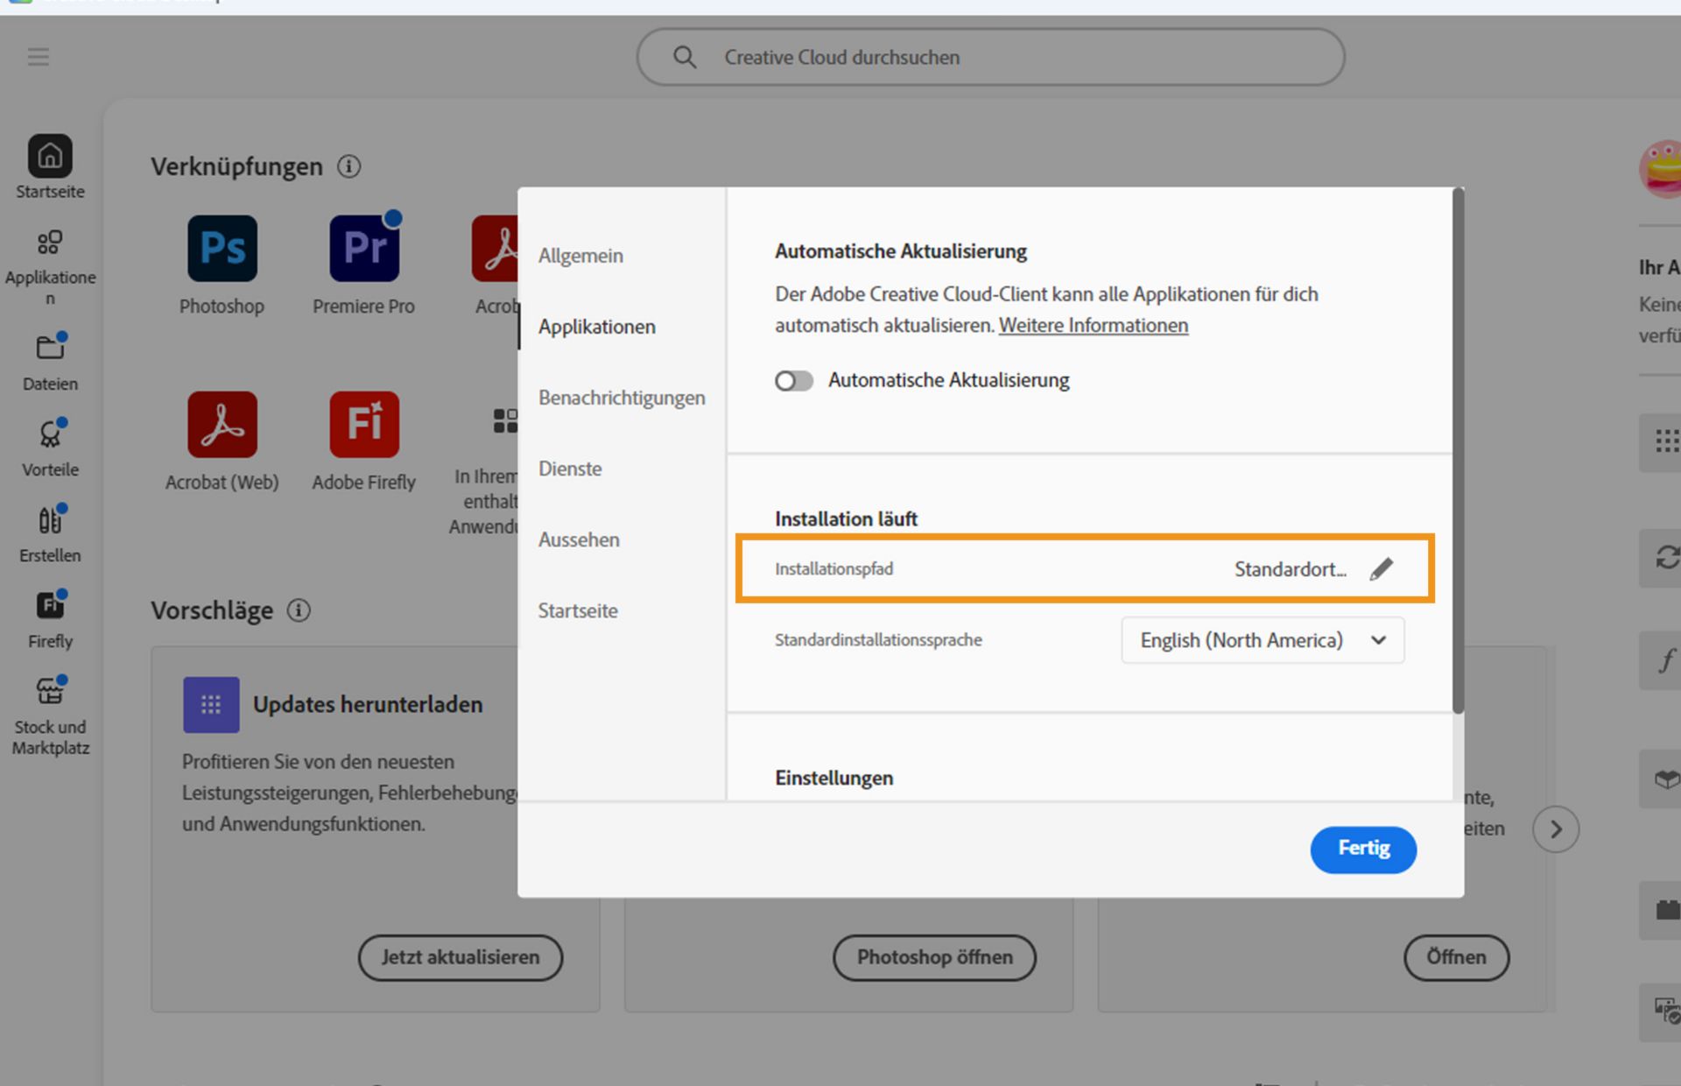Viewport: 1681px width, 1086px height.
Task: Open Acrobat (Web) shortcut icon
Action: [x=222, y=425]
